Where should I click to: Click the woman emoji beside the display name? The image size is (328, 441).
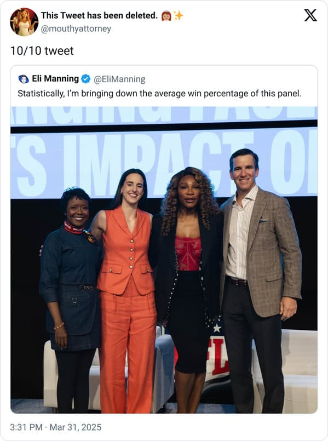point(166,16)
